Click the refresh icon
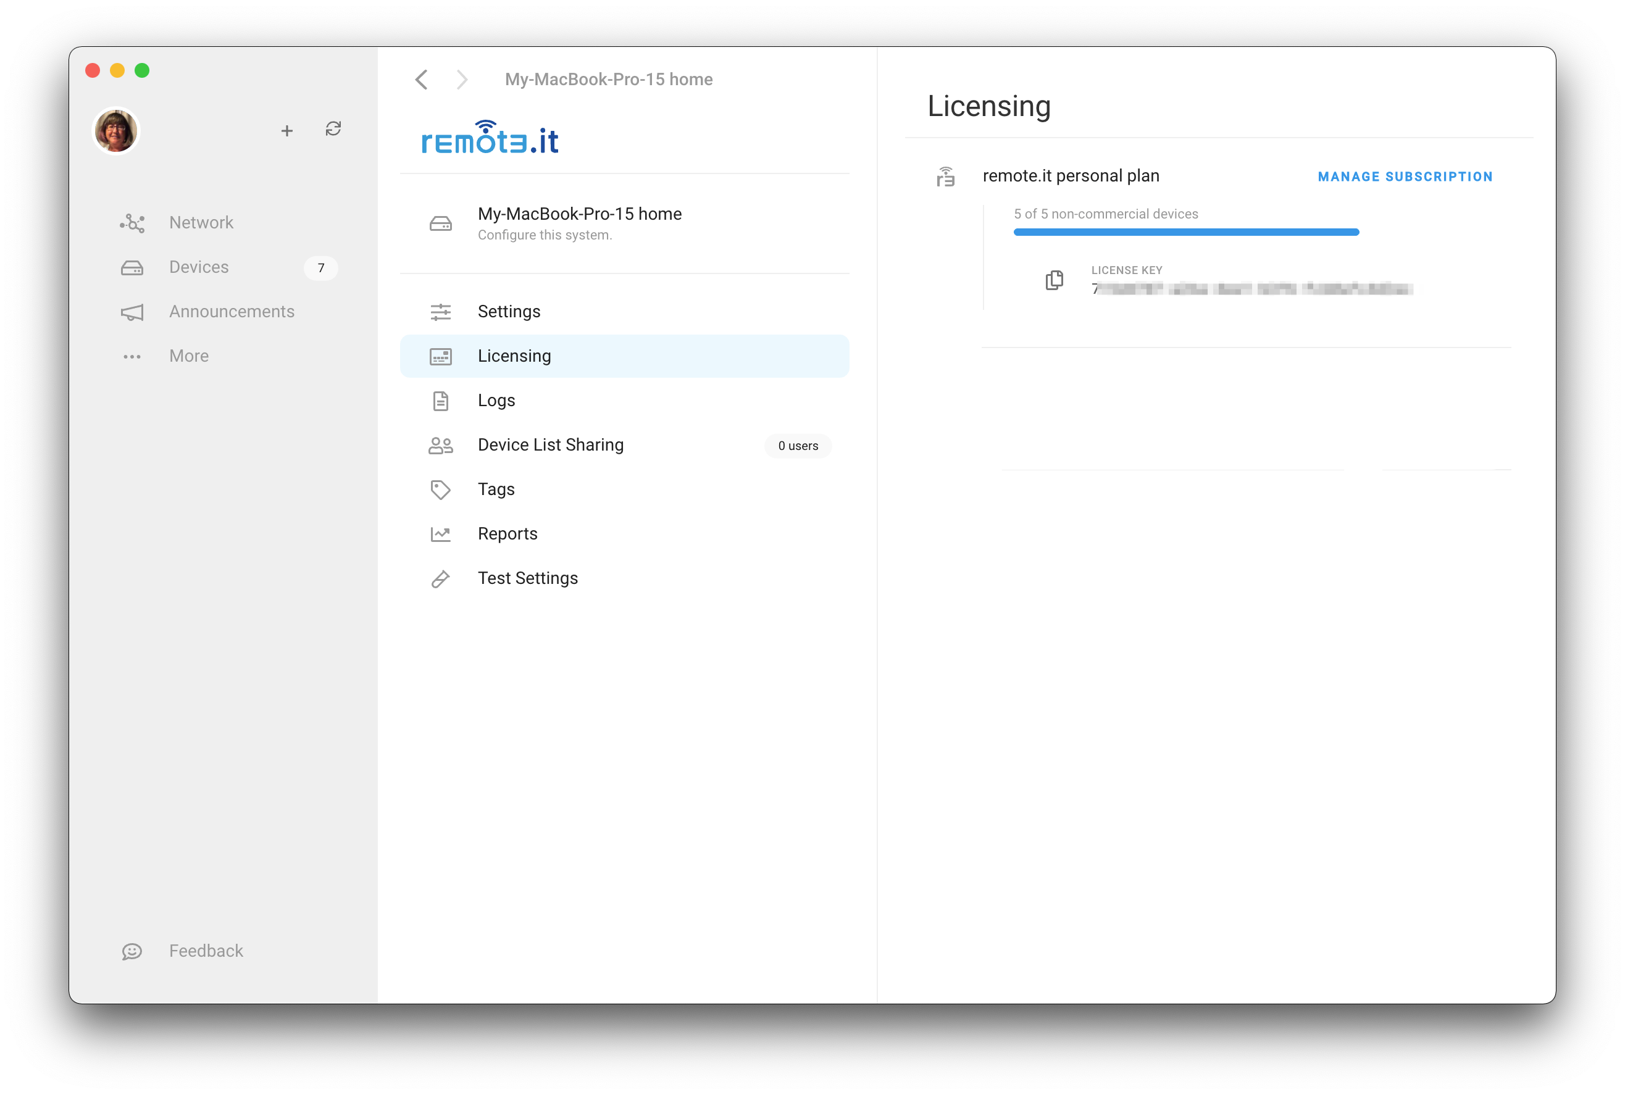1625x1095 pixels. pyautogui.click(x=333, y=129)
